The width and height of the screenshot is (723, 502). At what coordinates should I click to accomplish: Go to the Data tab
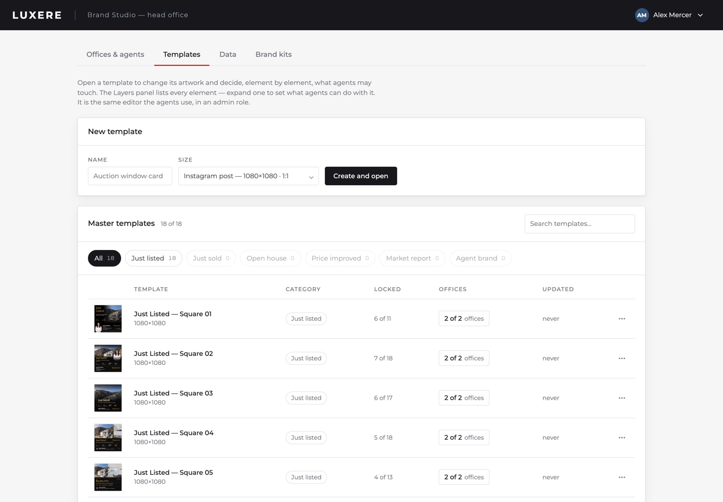click(x=228, y=54)
